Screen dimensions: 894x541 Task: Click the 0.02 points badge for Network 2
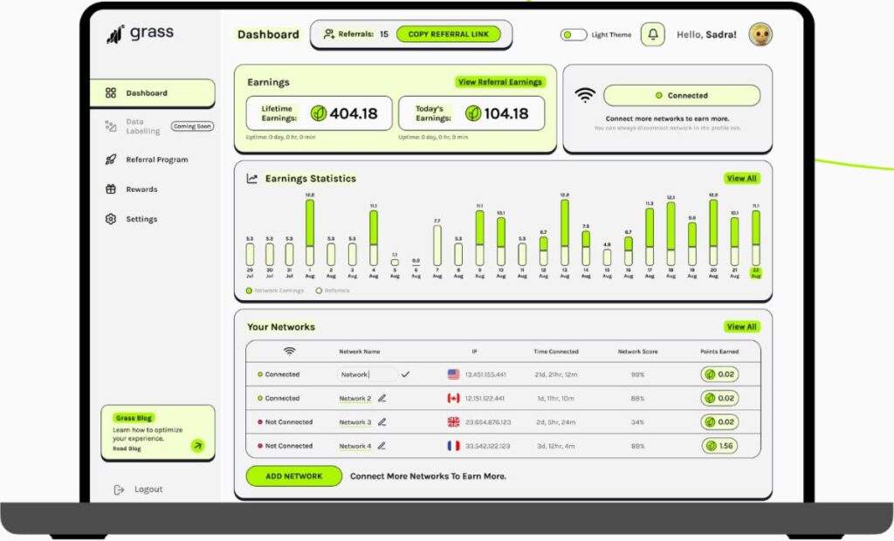click(719, 399)
